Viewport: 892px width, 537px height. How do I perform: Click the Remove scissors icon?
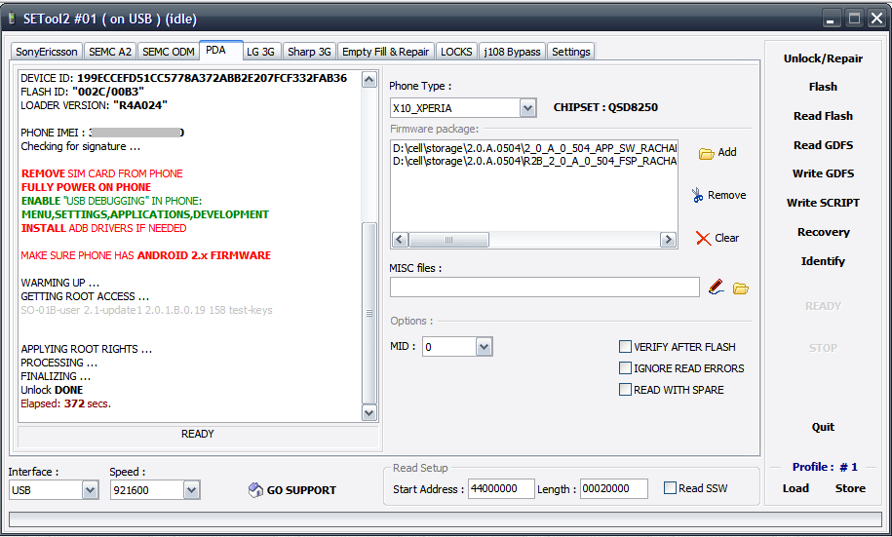(x=697, y=195)
